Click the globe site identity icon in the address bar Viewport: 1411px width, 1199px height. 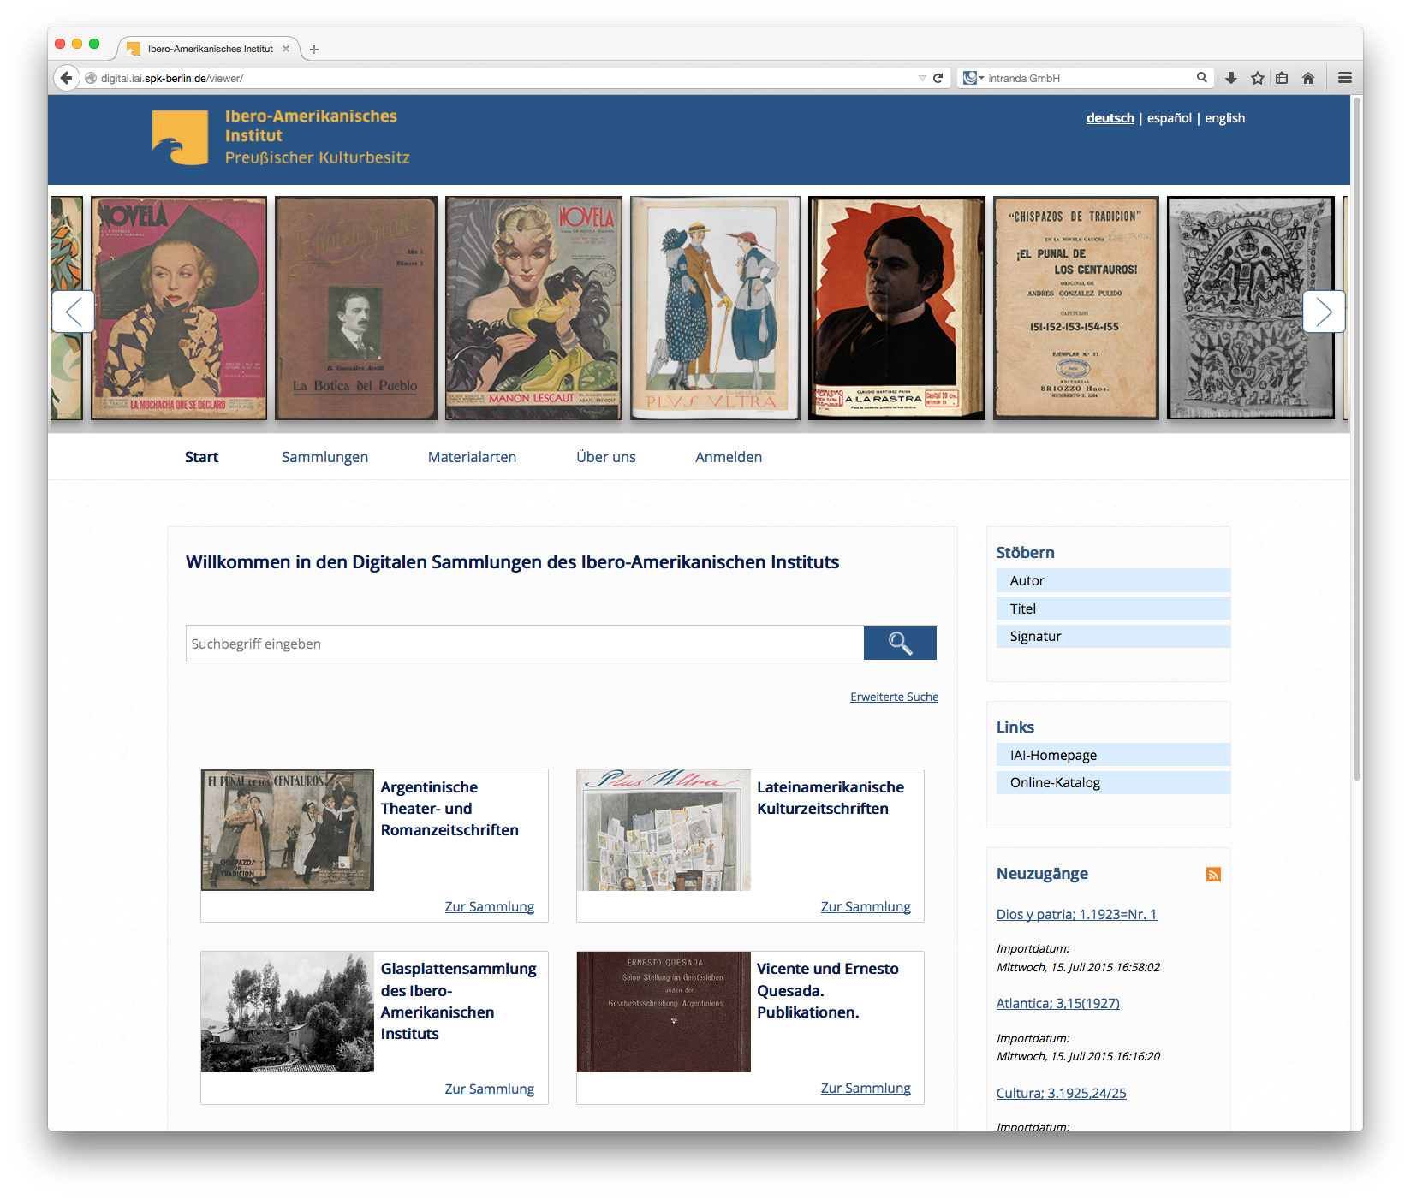click(x=91, y=78)
